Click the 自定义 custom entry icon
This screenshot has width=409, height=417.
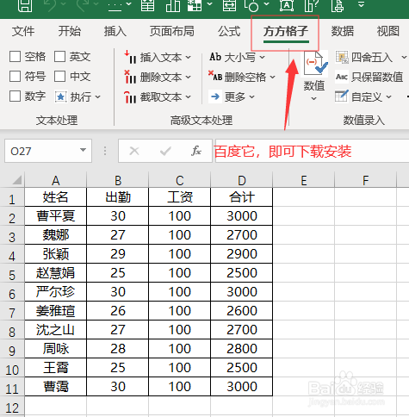342,96
